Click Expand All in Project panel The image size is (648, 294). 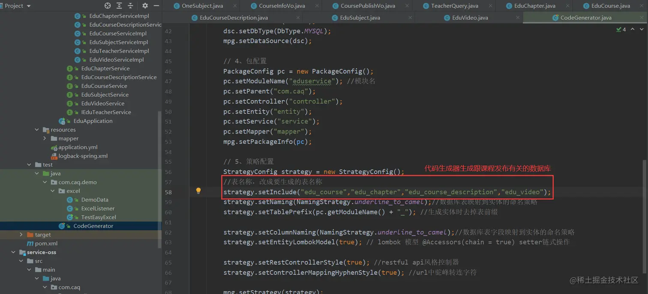[119, 6]
